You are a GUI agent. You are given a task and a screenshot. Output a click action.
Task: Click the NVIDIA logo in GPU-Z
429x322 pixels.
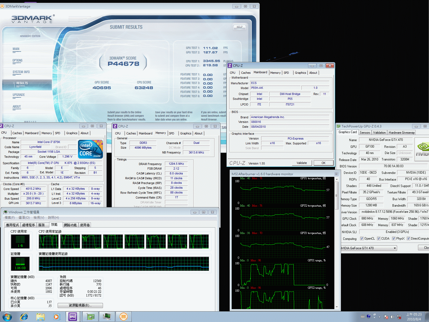422,149
